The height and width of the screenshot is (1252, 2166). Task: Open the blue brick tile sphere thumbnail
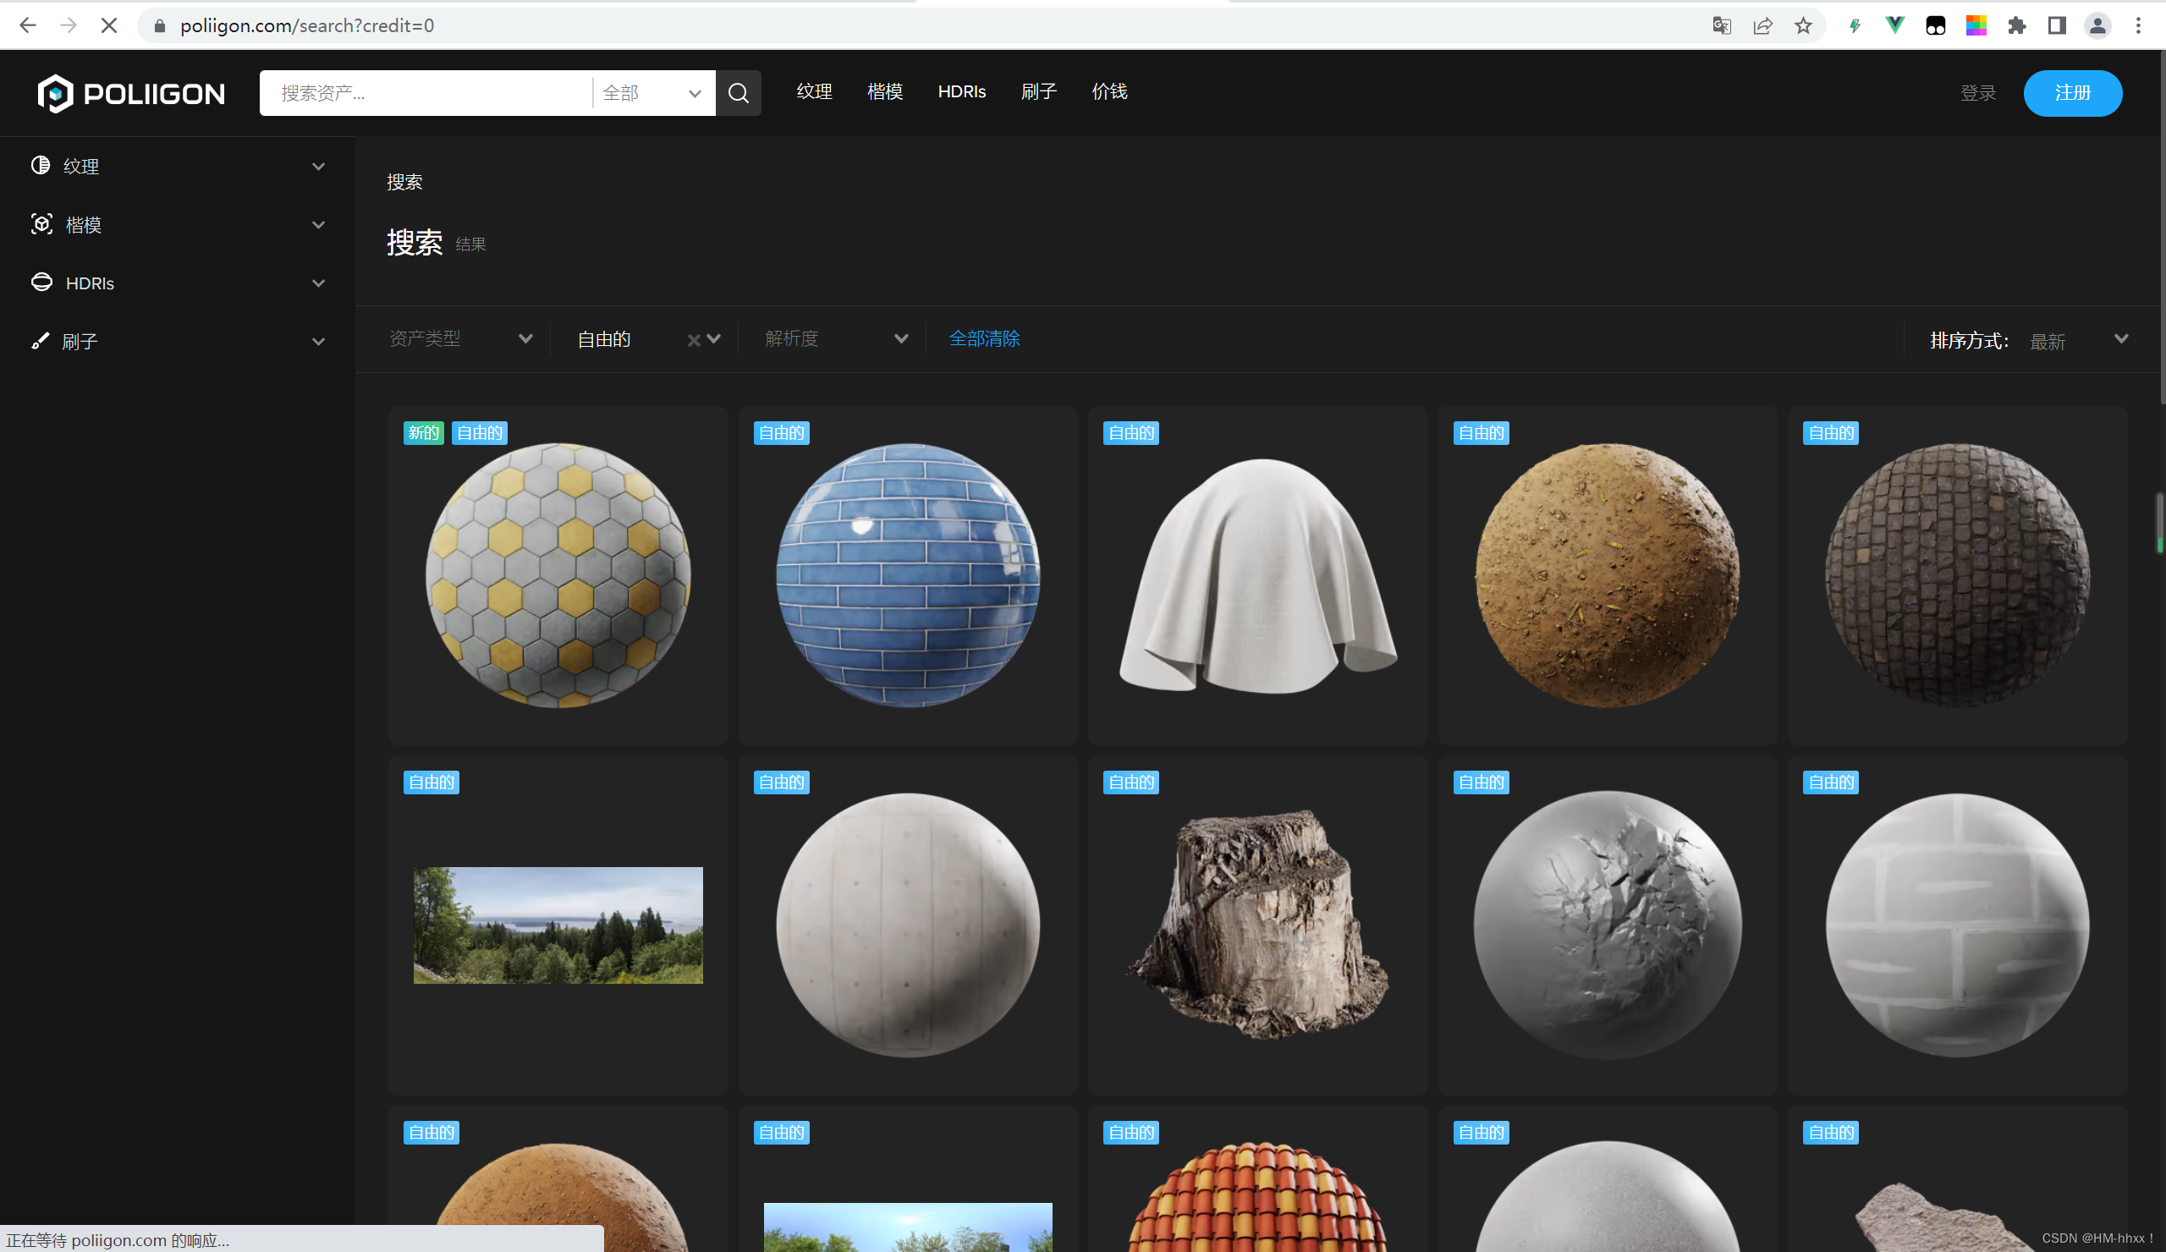908,575
